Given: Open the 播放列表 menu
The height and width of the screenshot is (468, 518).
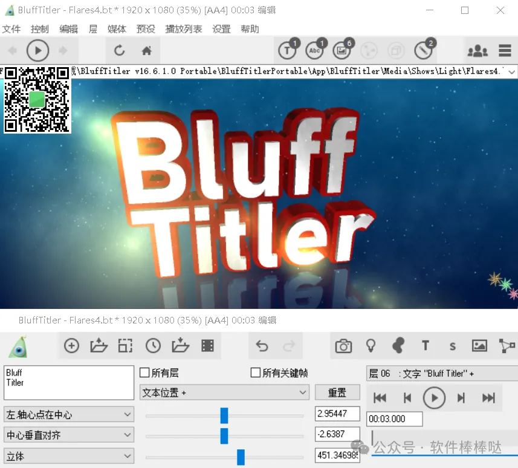Looking at the screenshot, I should [184, 29].
